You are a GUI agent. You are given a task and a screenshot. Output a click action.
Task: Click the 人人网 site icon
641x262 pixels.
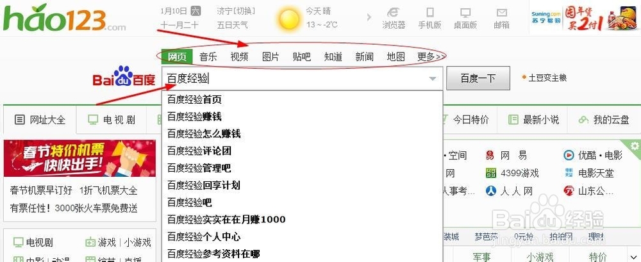490,190
